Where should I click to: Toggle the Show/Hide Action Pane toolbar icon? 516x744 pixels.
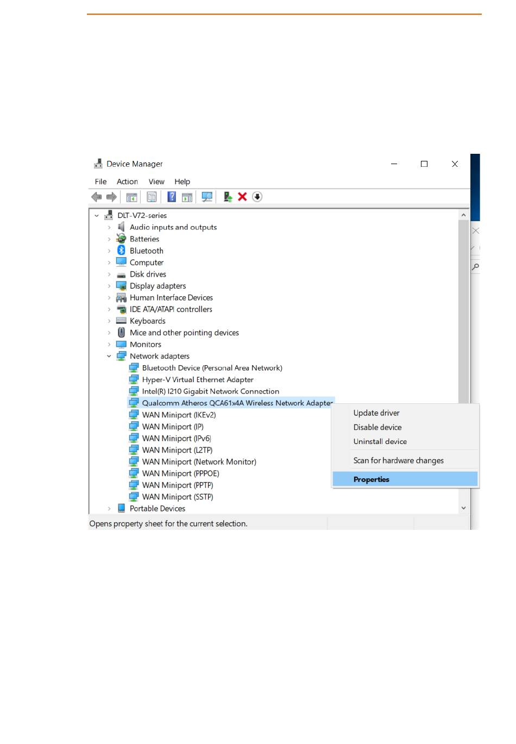[187, 197]
